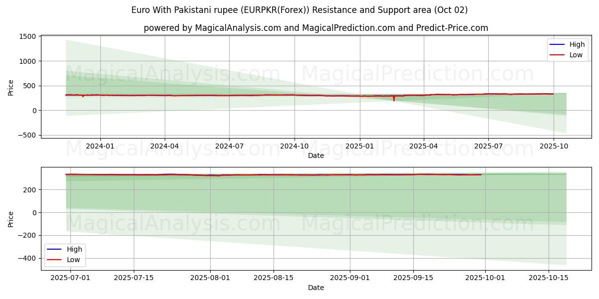Click the downward red spike near 2025-02
The width and height of the screenshot is (599, 299).
pyautogui.click(x=394, y=99)
